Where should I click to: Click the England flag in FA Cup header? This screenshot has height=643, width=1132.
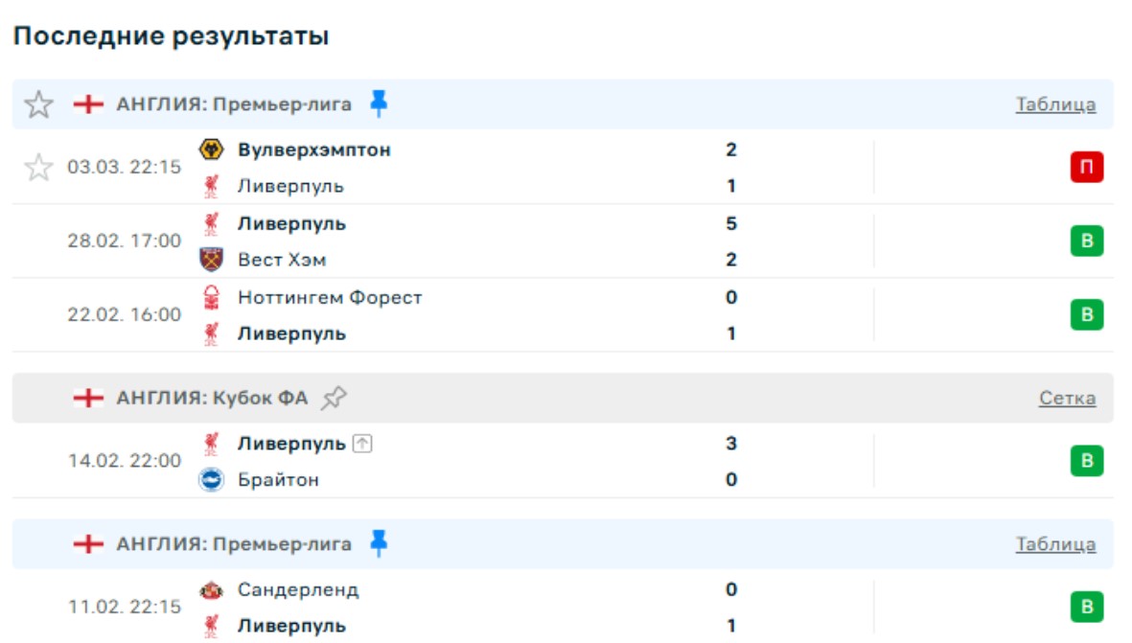[x=88, y=398]
